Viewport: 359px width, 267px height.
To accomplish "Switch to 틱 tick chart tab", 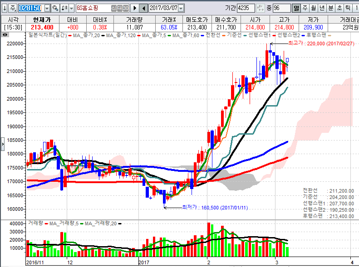I will [347, 8].
